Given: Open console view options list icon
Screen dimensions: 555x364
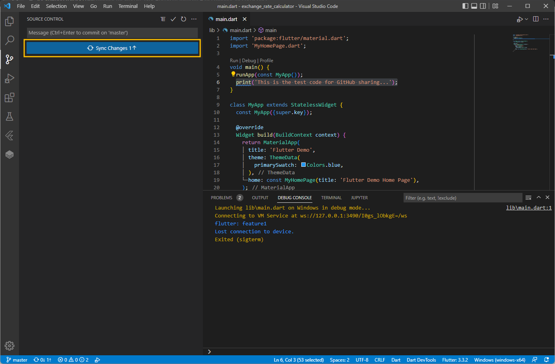Looking at the screenshot, I should [528, 198].
